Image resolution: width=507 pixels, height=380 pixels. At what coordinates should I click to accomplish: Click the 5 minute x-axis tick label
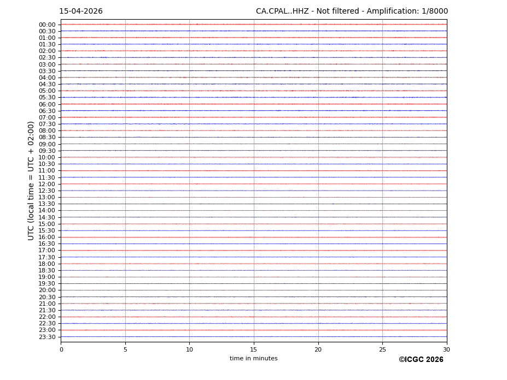point(125,349)
